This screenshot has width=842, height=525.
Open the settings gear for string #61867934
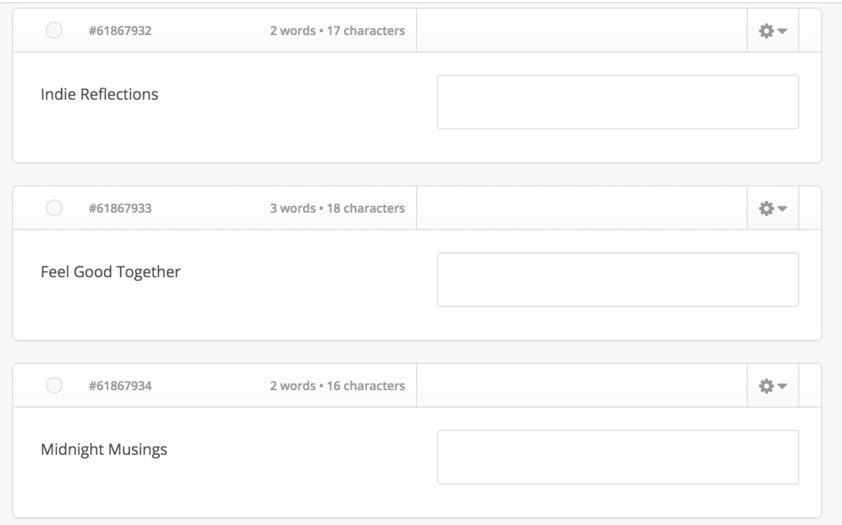click(773, 386)
